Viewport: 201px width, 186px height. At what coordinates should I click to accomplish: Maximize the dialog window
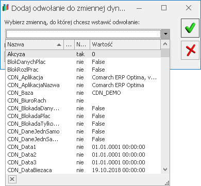pos(164,8)
